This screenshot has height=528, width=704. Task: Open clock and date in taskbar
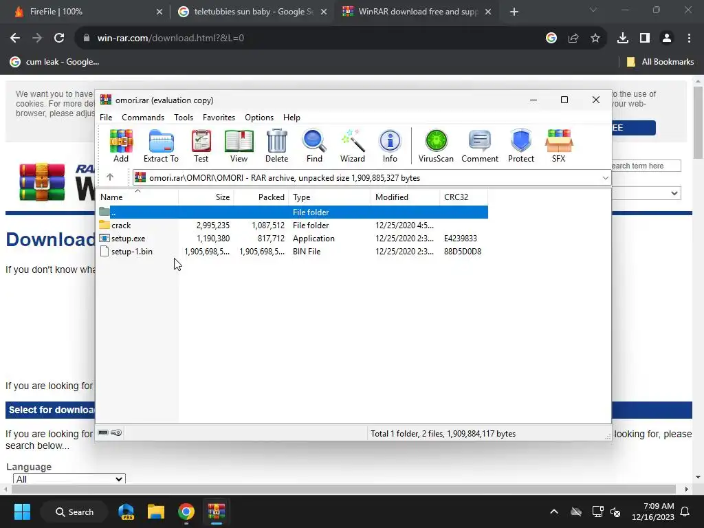coord(653,511)
